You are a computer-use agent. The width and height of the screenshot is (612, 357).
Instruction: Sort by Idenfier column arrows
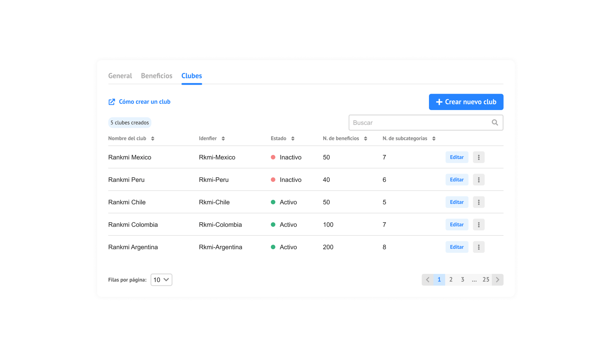coord(223,138)
